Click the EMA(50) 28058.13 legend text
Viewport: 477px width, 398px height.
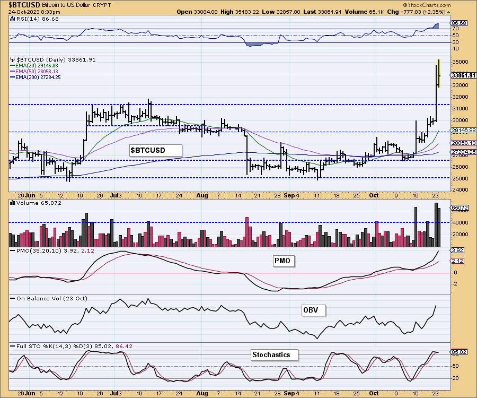point(37,71)
